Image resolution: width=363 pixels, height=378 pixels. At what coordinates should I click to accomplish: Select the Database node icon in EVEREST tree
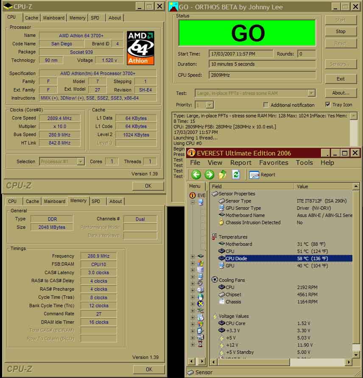tap(201, 337)
